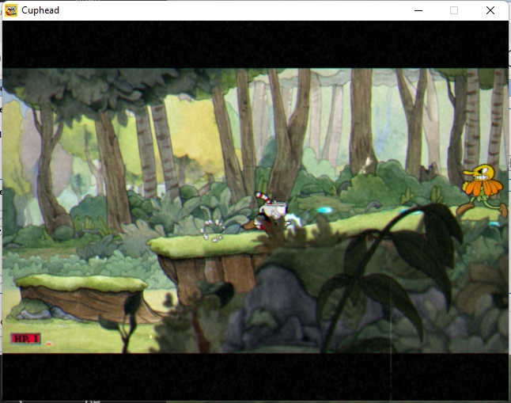Click the maximize button in title bar
The height and width of the screenshot is (403, 511).
click(x=454, y=10)
